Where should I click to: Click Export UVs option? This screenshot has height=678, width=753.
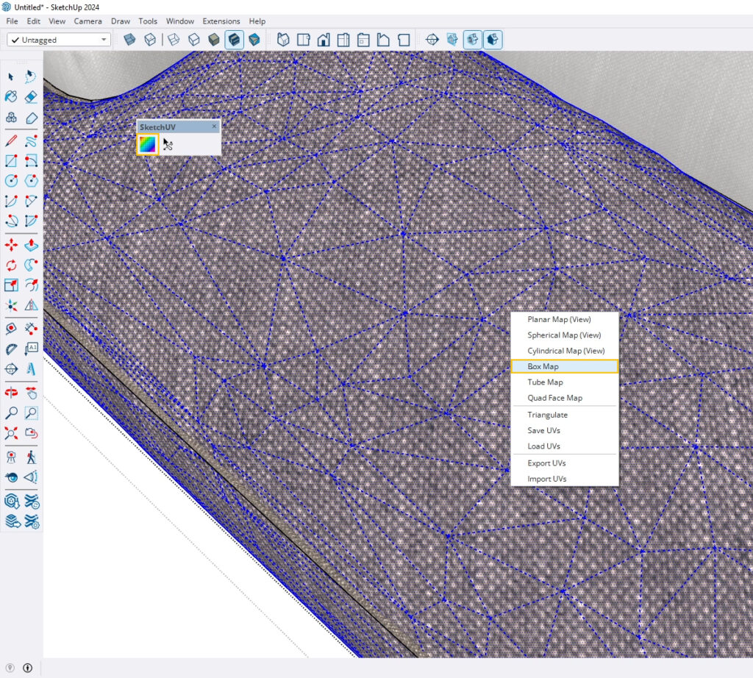[546, 463]
